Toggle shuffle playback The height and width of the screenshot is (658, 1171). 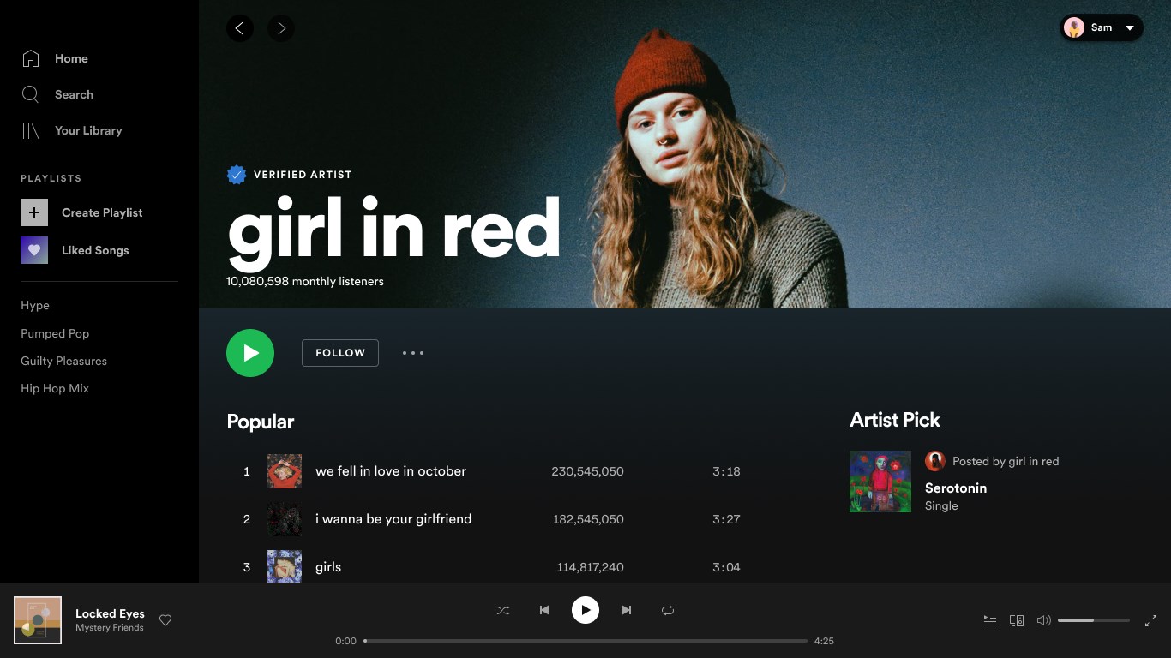pos(503,610)
